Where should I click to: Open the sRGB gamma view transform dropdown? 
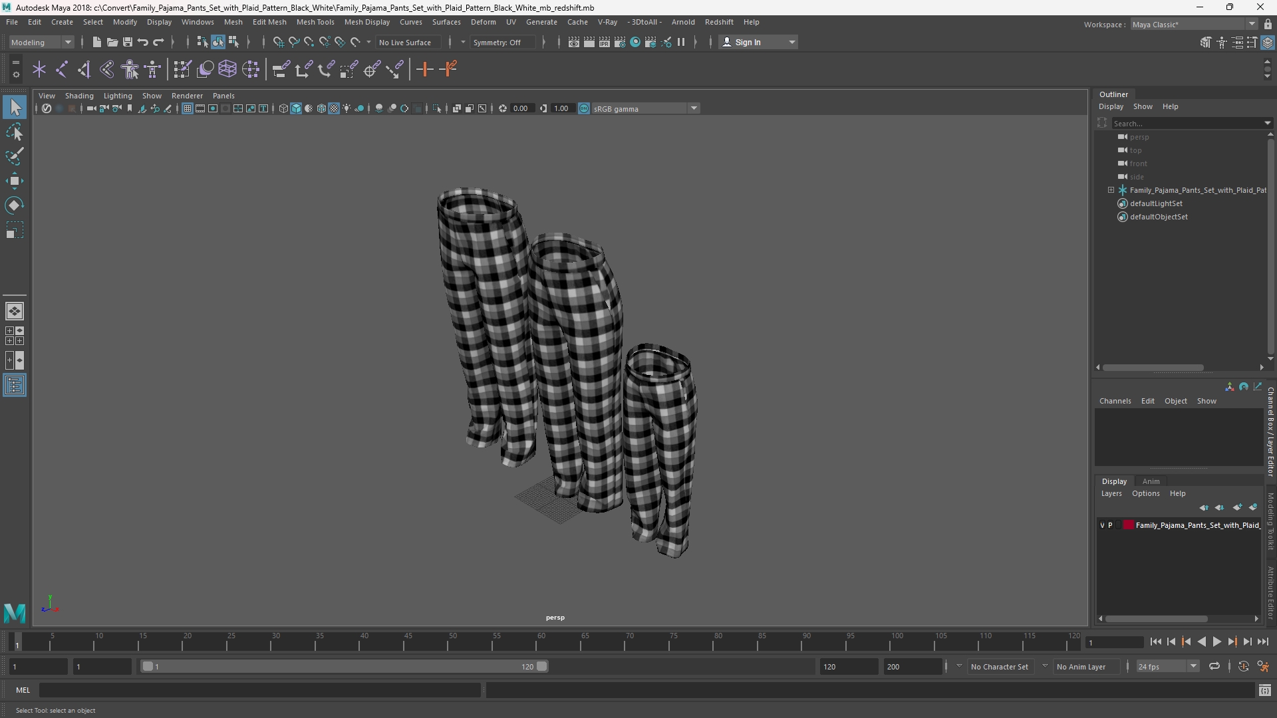click(645, 108)
